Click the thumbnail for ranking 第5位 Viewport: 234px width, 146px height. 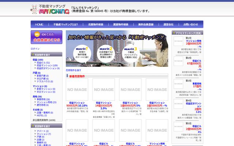[178, 127]
